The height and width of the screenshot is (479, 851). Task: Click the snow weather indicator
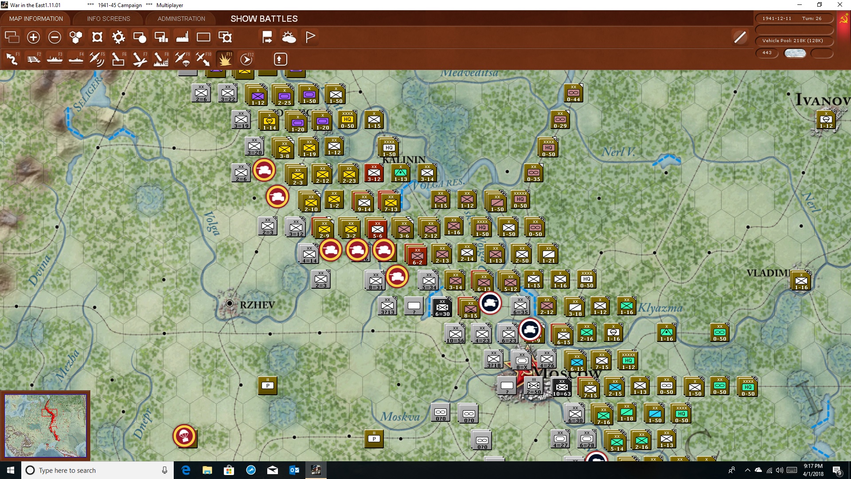click(x=795, y=53)
